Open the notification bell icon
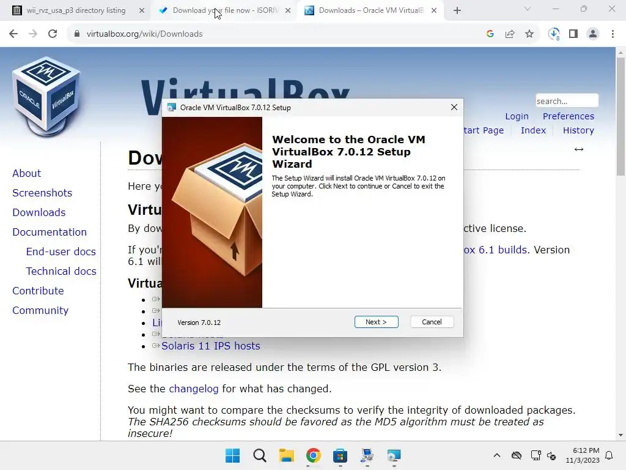This screenshot has height=470, width=626. click(609, 455)
